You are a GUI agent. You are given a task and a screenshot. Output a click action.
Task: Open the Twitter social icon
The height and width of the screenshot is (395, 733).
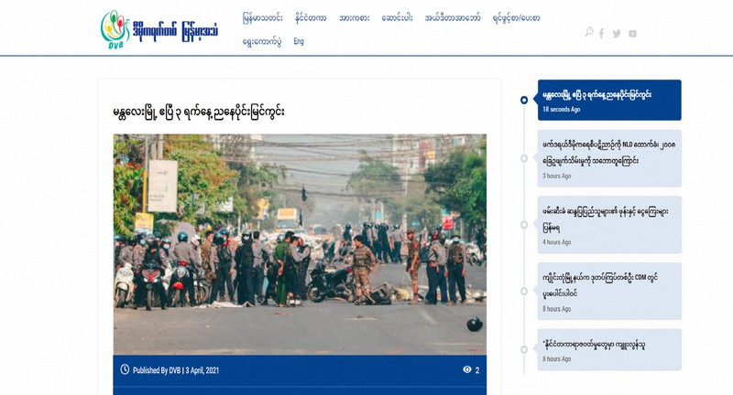(x=617, y=34)
